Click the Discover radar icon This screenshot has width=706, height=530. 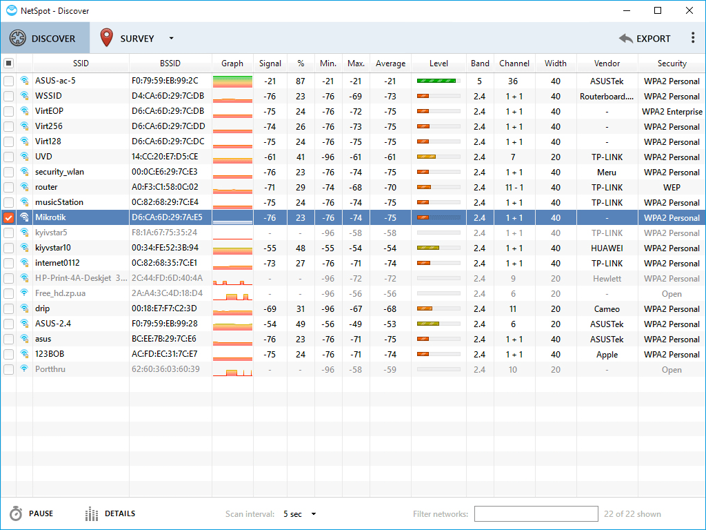[17, 39]
